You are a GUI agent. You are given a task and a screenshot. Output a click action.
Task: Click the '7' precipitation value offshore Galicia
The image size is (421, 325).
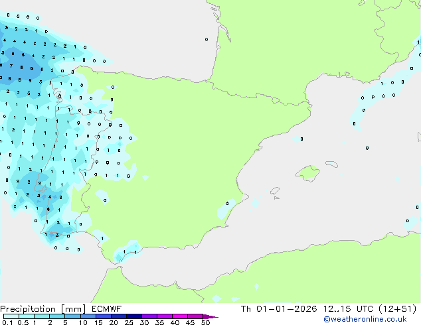11,66
